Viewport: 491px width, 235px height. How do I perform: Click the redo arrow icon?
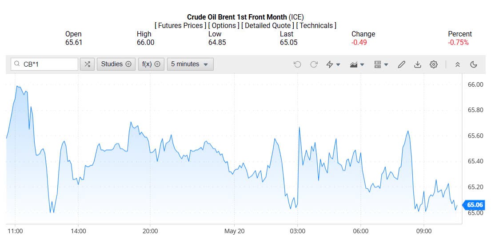click(314, 64)
